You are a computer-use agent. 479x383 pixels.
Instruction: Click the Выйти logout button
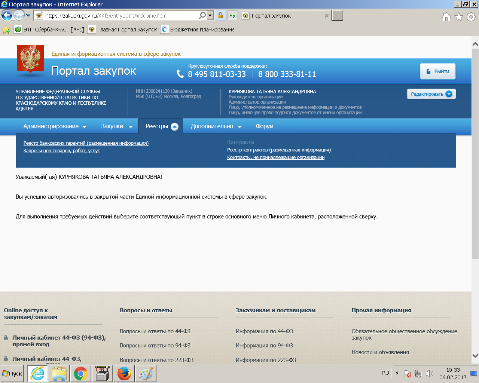[x=437, y=71]
